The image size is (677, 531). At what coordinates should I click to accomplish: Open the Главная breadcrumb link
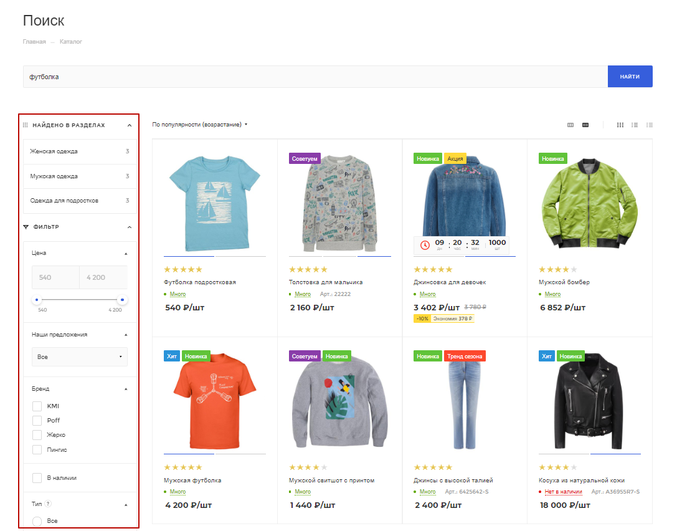pyautogui.click(x=34, y=42)
